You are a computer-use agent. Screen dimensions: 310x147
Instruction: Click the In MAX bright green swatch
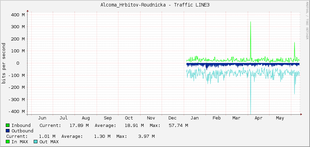click(8, 142)
